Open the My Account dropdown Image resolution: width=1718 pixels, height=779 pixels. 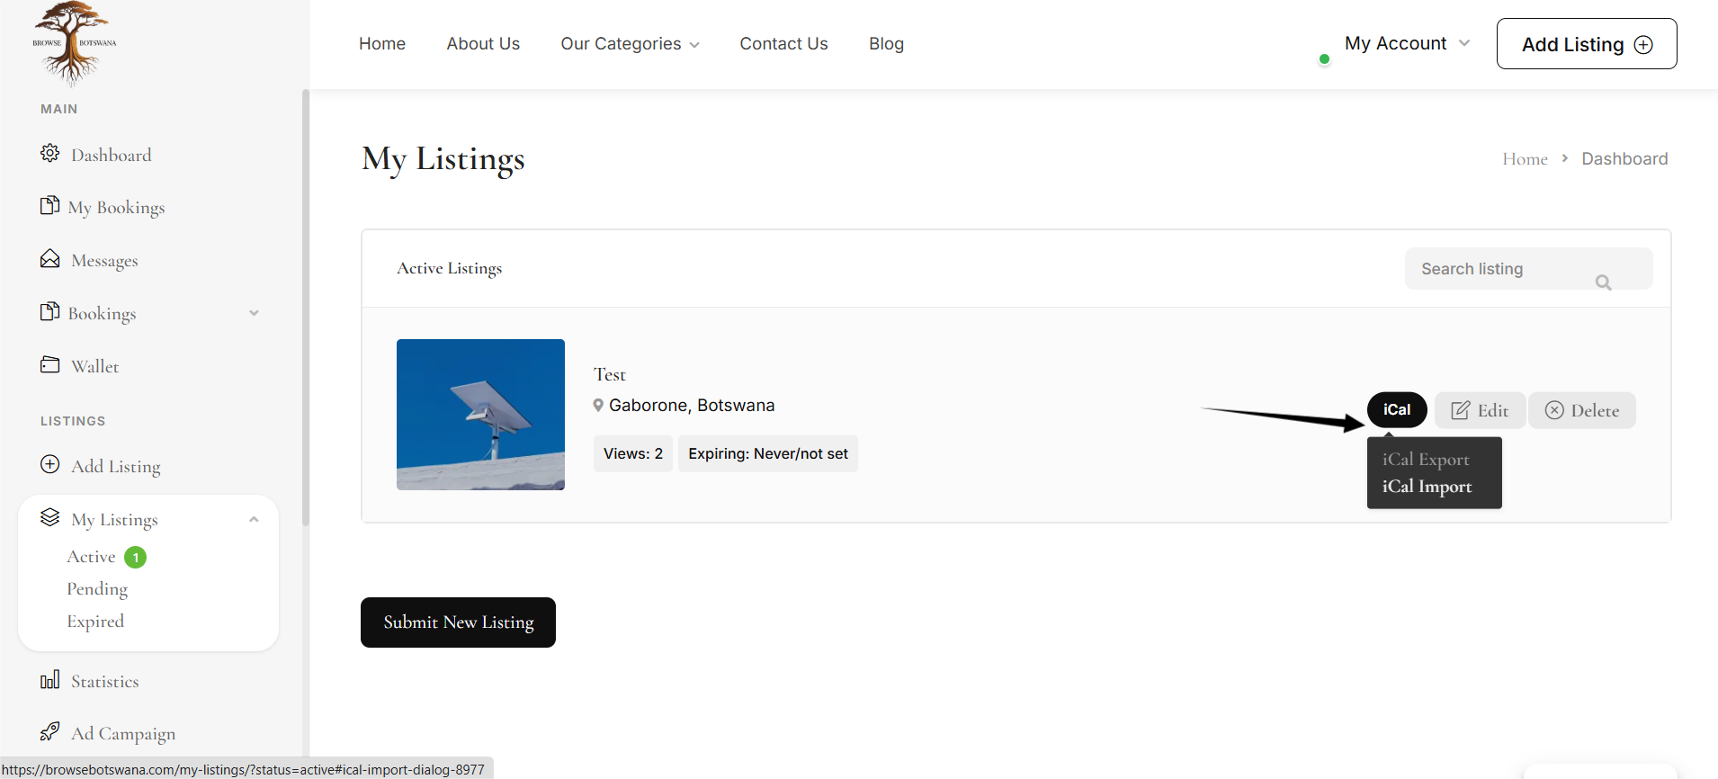(x=1407, y=43)
